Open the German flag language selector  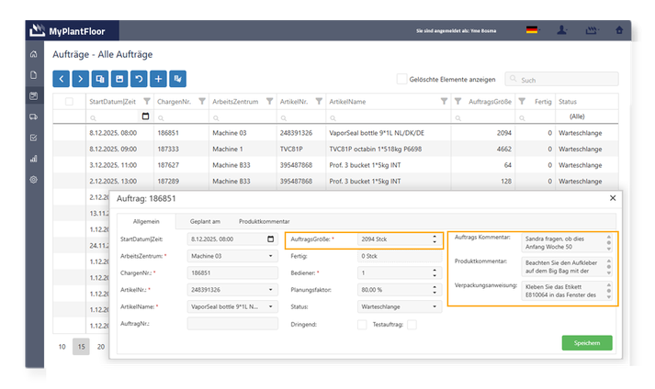(x=532, y=30)
